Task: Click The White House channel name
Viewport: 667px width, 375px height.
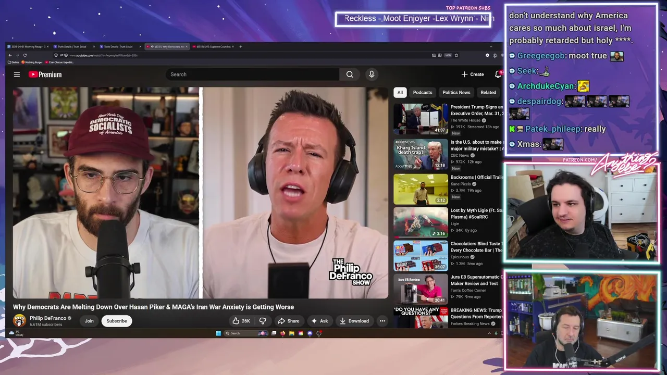Action: (465, 120)
